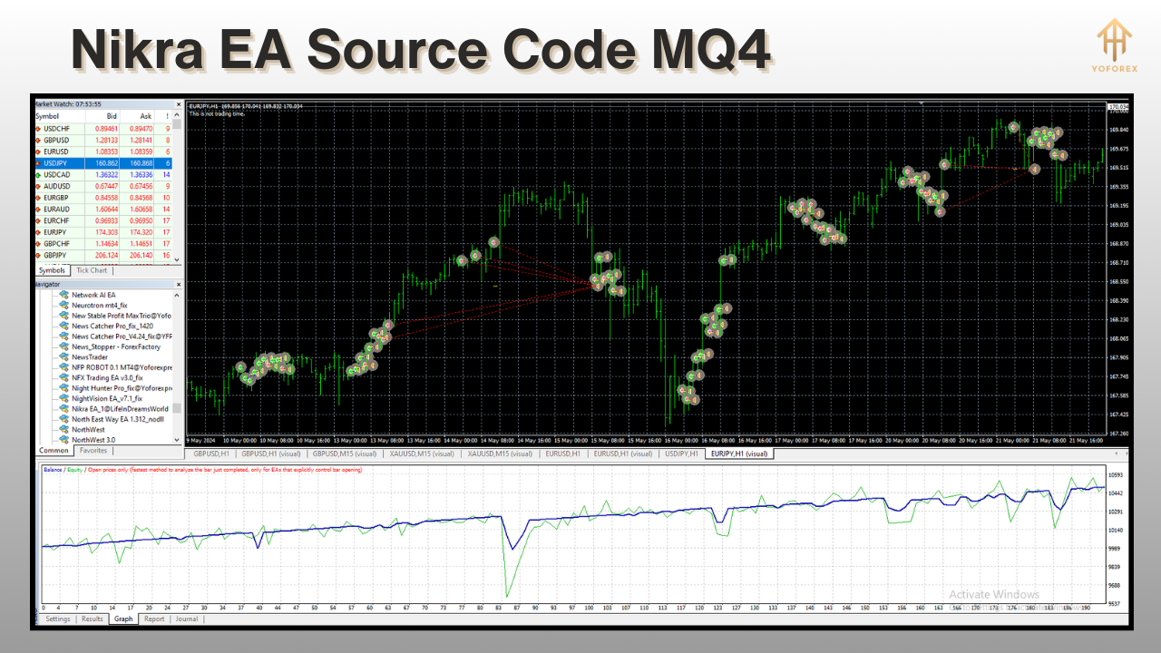
Task: Click the New Stable Profit MaxTrio icon
Action: (x=64, y=316)
